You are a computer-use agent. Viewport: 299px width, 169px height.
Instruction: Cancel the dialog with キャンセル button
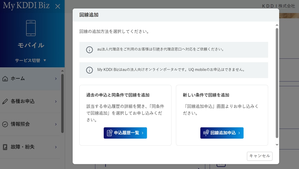pos(259,156)
